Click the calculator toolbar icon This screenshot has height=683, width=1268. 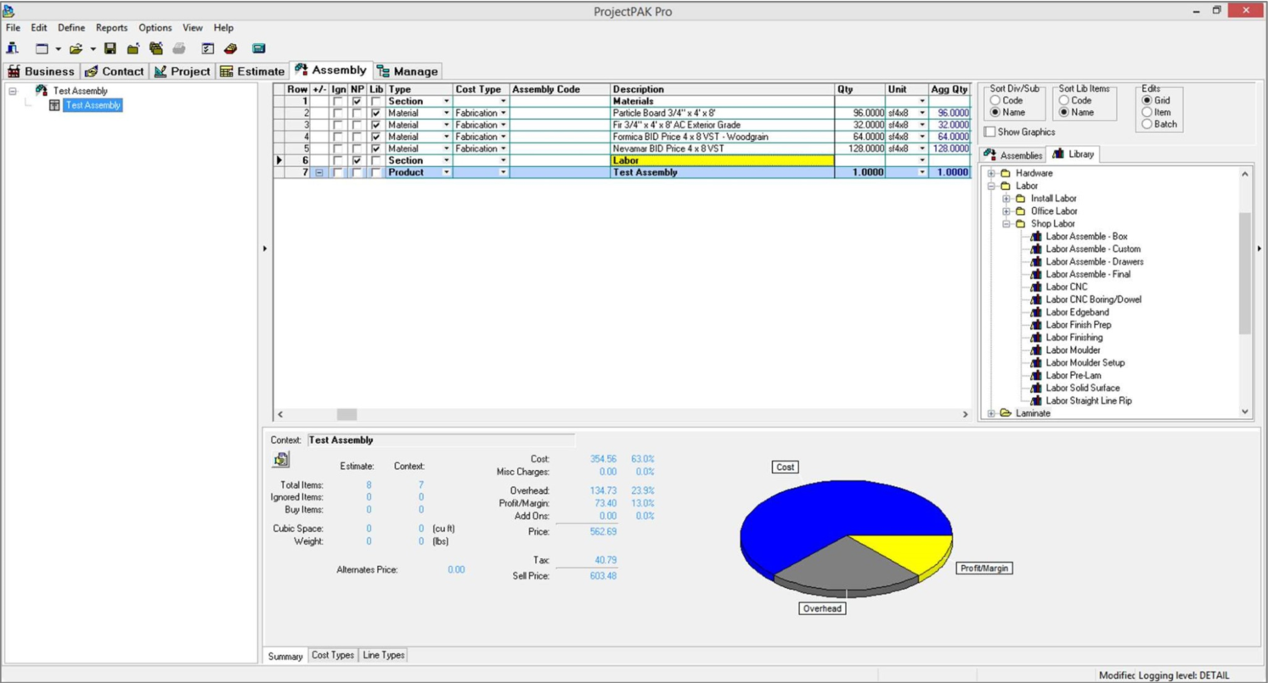(x=257, y=48)
